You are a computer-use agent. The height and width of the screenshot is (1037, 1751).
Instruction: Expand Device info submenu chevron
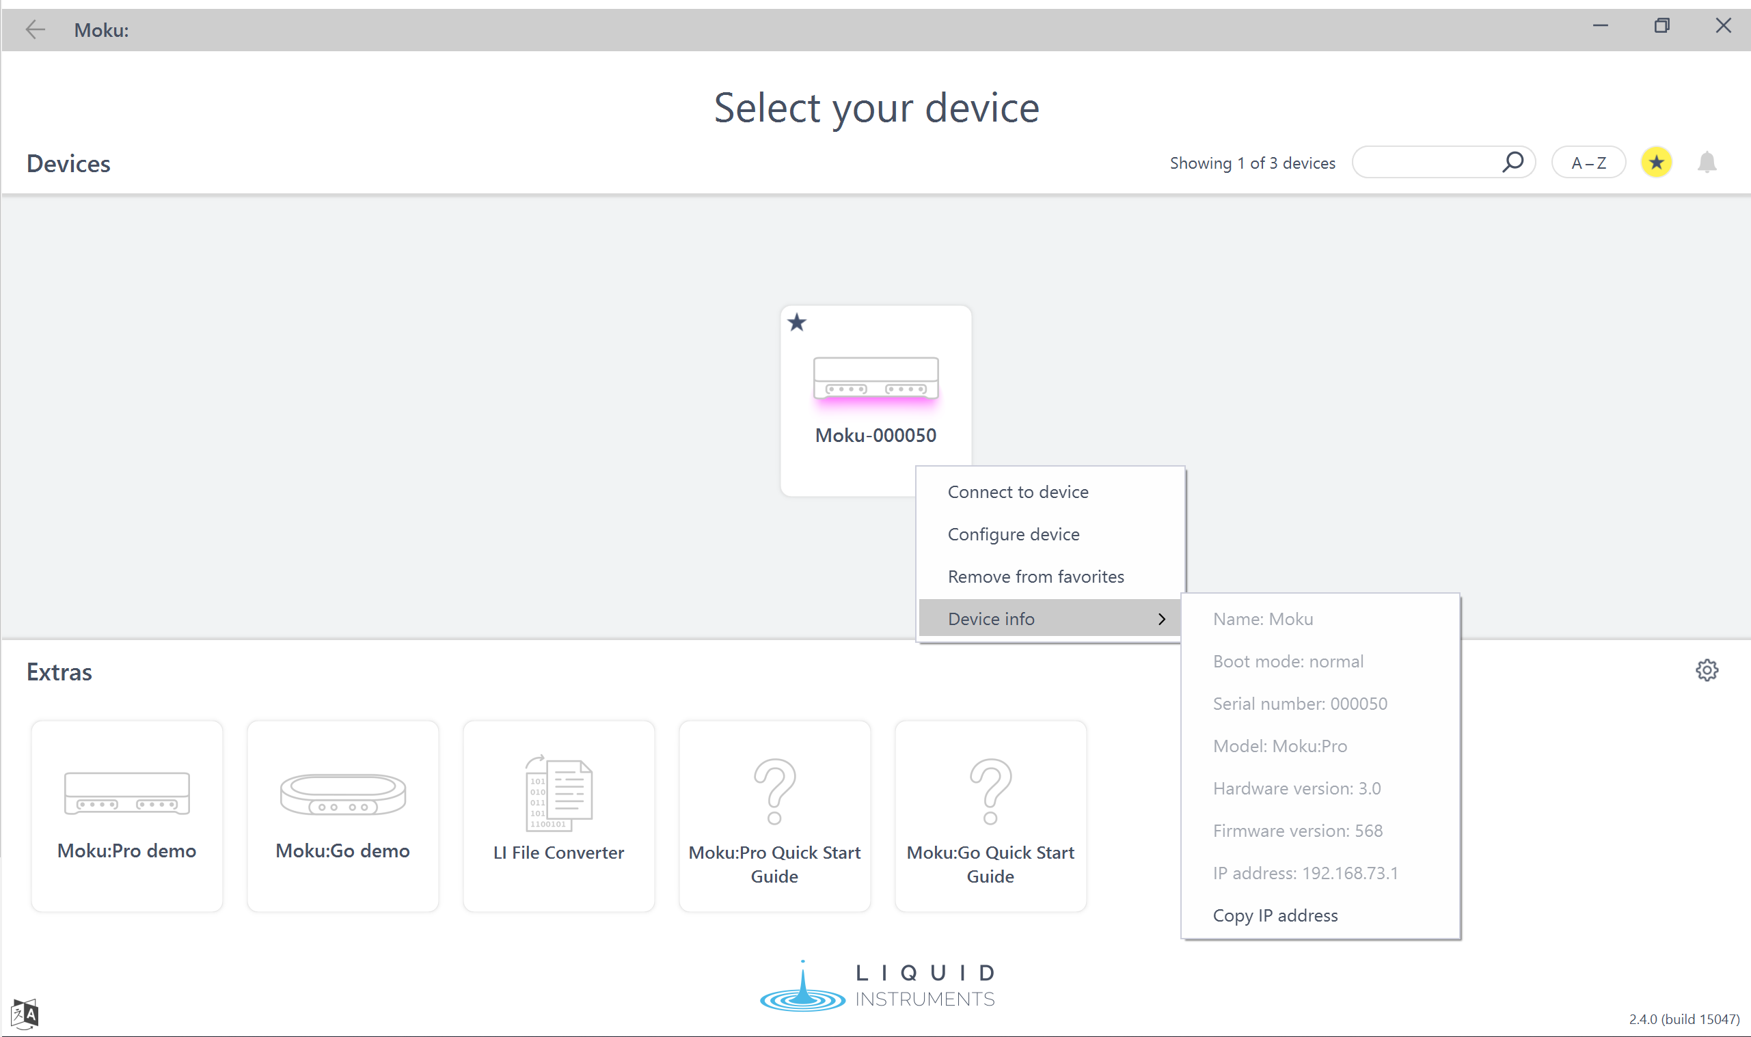1162,619
